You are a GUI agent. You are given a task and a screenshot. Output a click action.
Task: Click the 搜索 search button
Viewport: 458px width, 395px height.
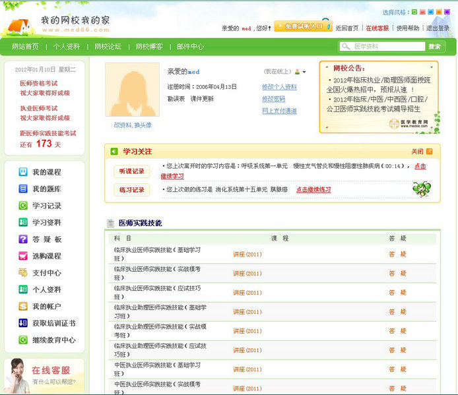point(434,47)
